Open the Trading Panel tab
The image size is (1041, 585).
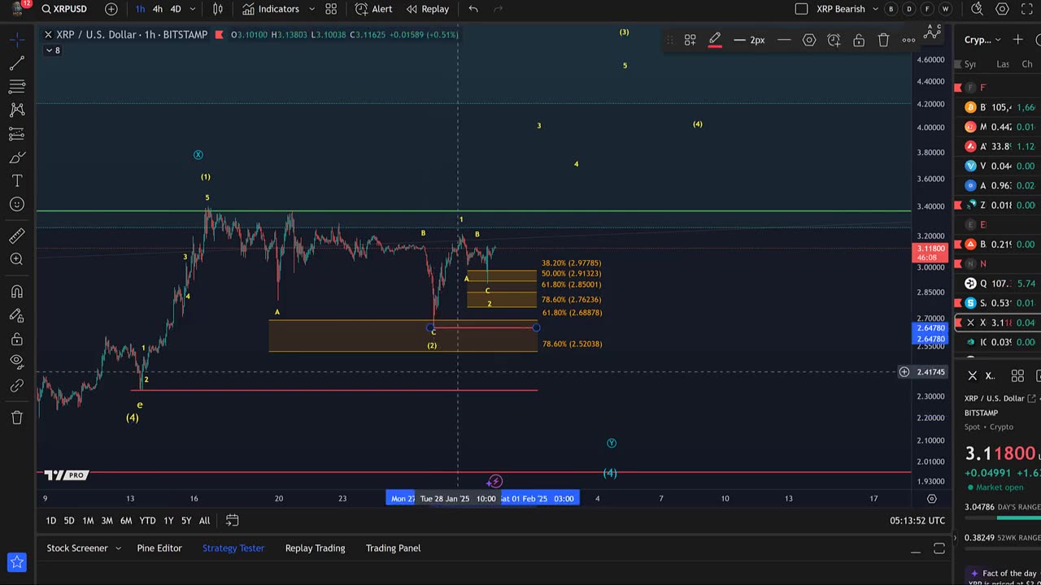[393, 548]
